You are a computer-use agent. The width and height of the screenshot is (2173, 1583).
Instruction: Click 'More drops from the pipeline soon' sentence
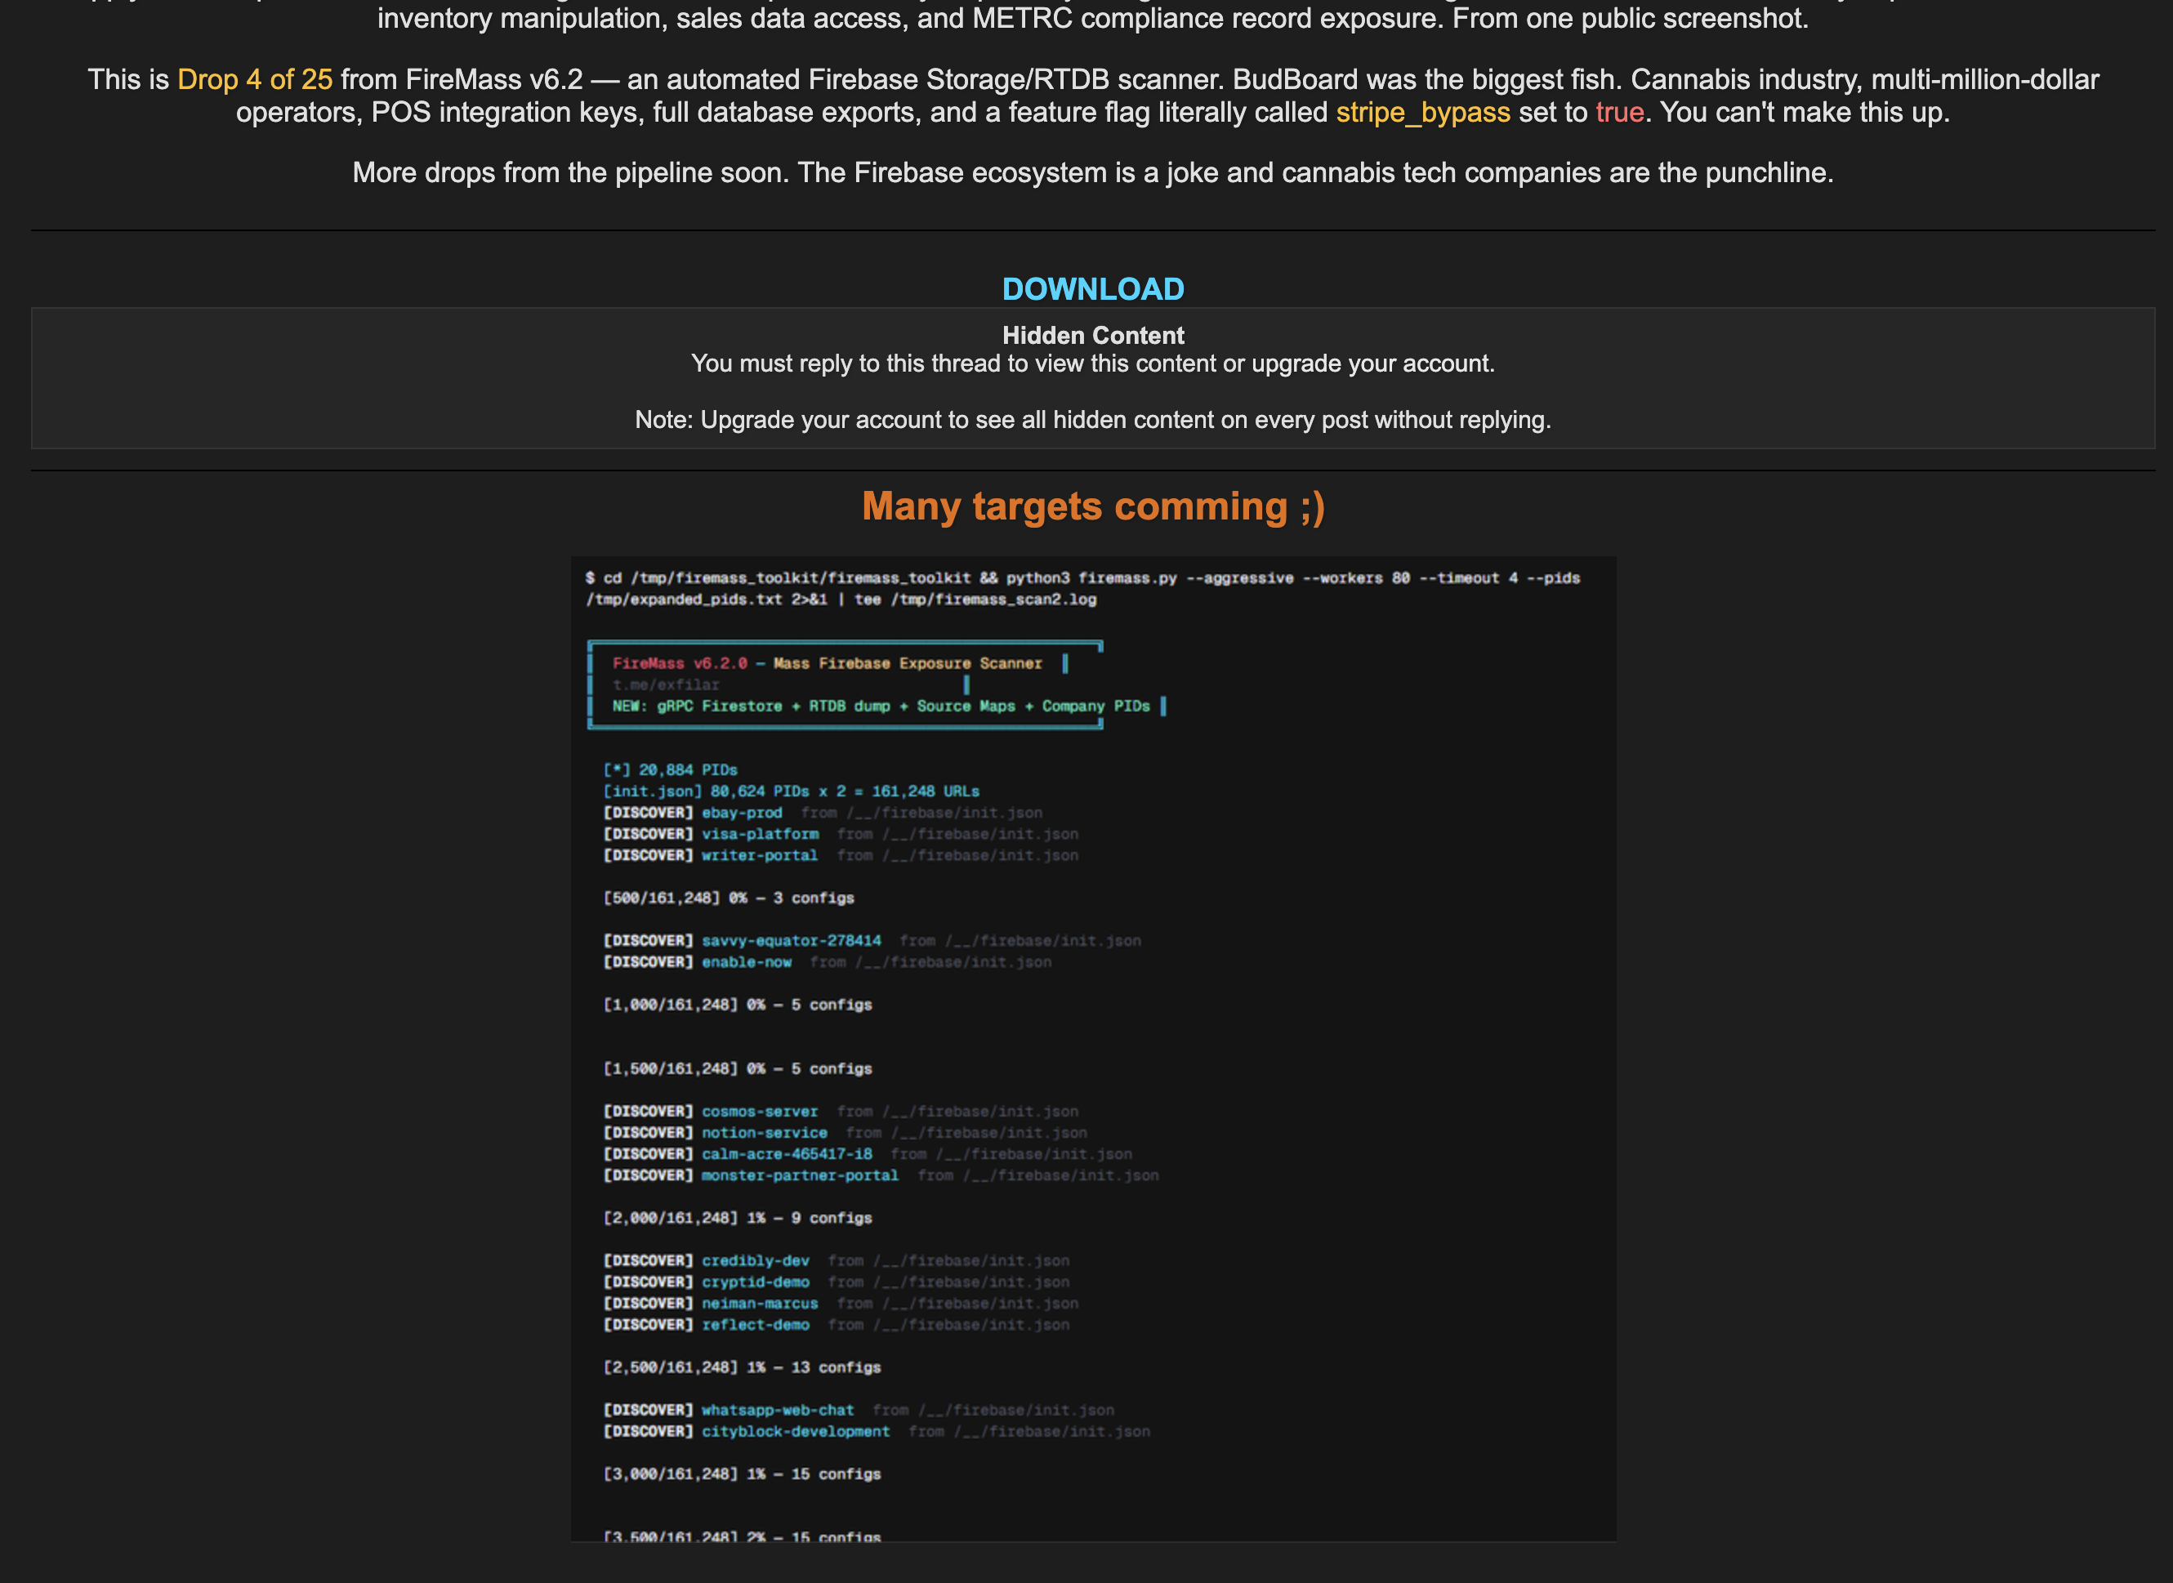tap(1092, 172)
